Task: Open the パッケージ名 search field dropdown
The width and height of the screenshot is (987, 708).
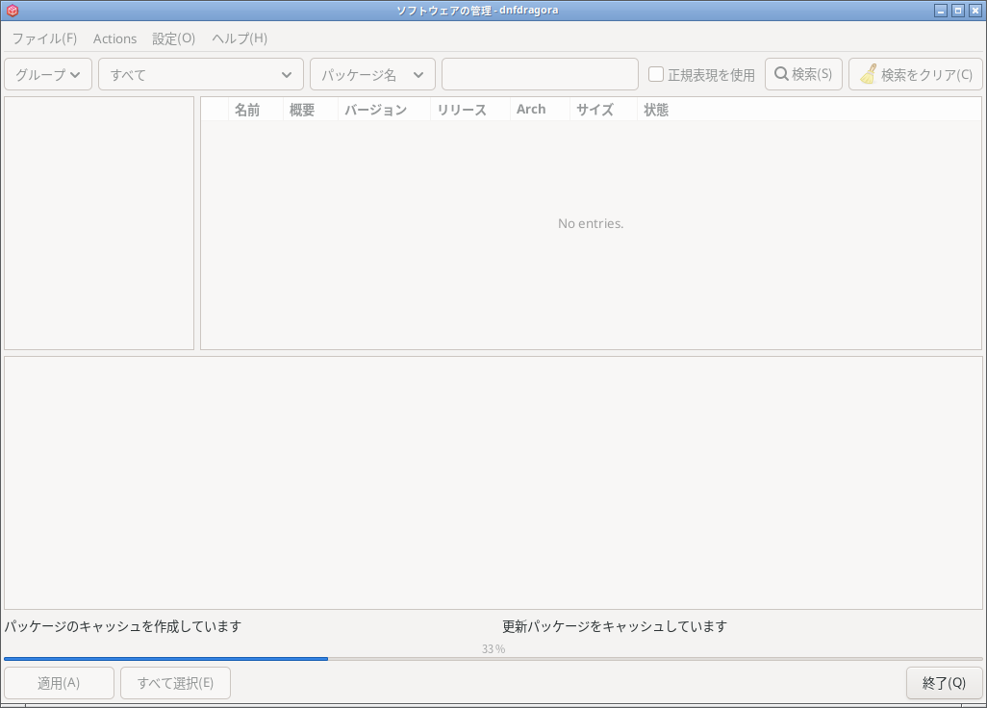Action: [x=372, y=74]
